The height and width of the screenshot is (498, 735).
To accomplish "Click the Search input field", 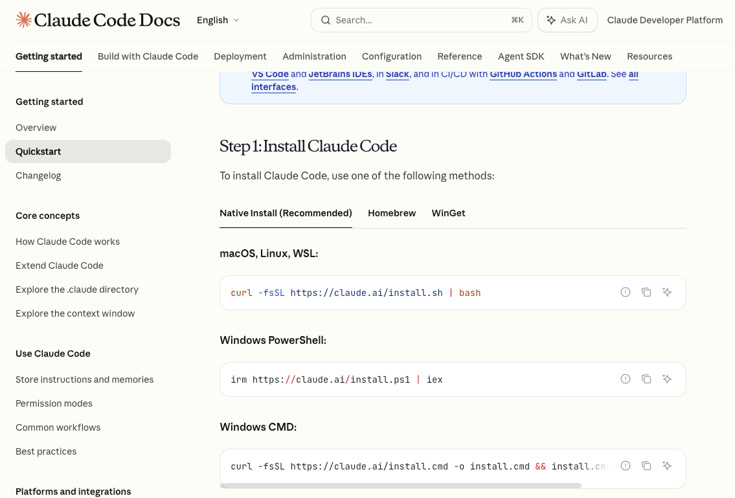I will [422, 20].
